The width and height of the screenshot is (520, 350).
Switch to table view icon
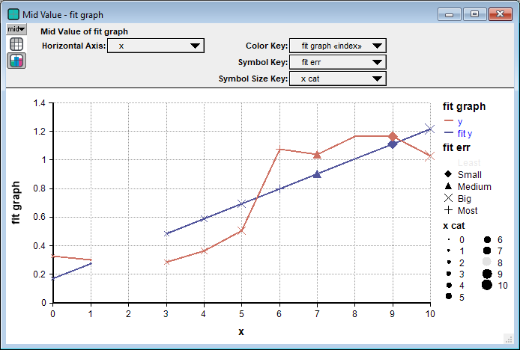pyautogui.click(x=16, y=44)
